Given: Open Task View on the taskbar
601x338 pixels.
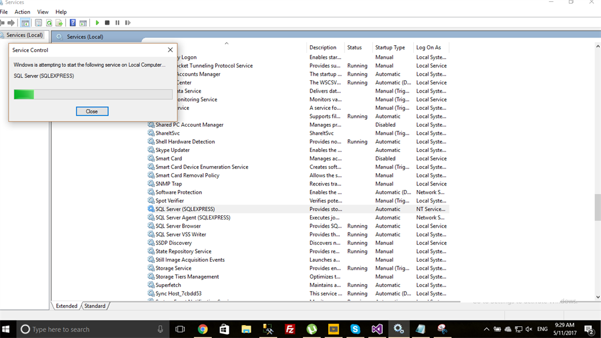Looking at the screenshot, I should click(x=180, y=329).
